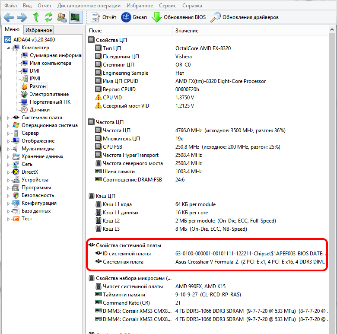
Task: Click the Портативный ПК laptop icon
Action: (24, 102)
